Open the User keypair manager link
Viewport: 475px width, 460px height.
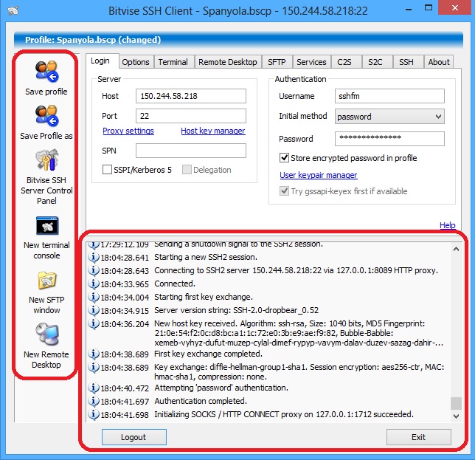click(319, 175)
